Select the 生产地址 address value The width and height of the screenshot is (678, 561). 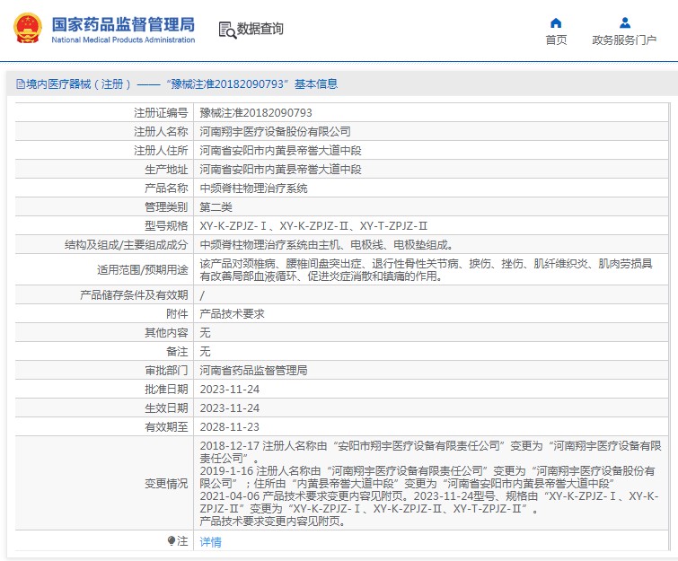pyautogui.click(x=280, y=170)
